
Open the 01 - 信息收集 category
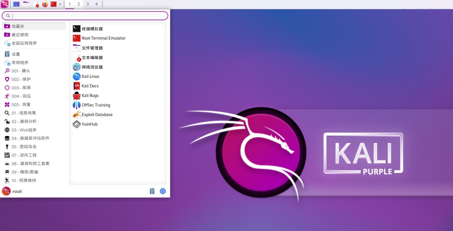click(x=34, y=113)
